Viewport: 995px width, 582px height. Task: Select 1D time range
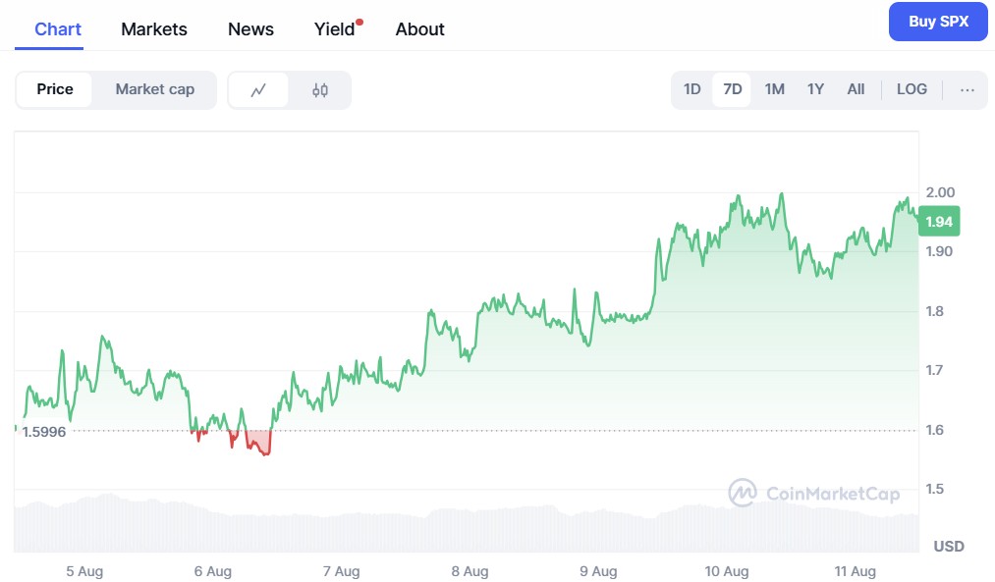[691, 89]
